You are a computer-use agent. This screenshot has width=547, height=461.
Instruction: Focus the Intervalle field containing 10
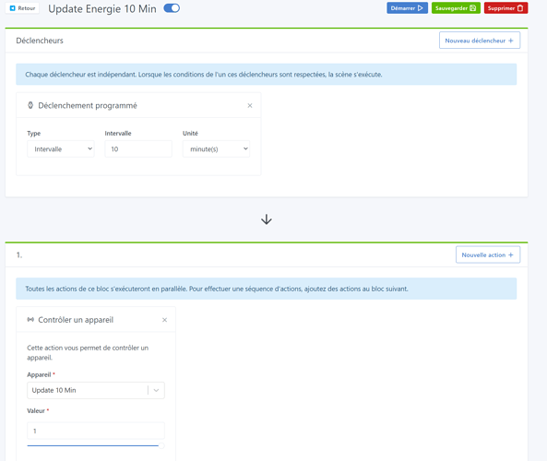(x=138, y=148)
